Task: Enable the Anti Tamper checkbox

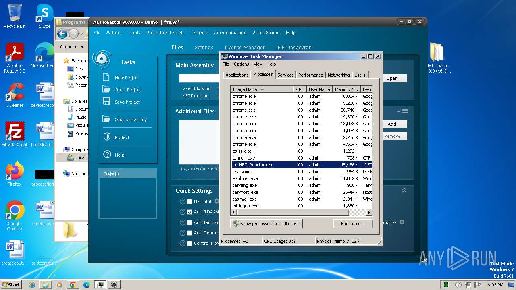Action: [x=190, y=222]
